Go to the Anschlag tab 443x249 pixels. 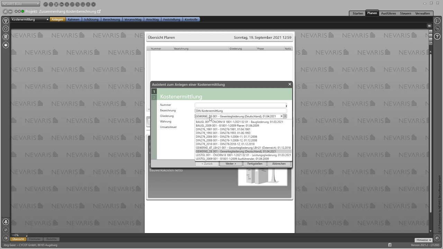click(152, 19)
